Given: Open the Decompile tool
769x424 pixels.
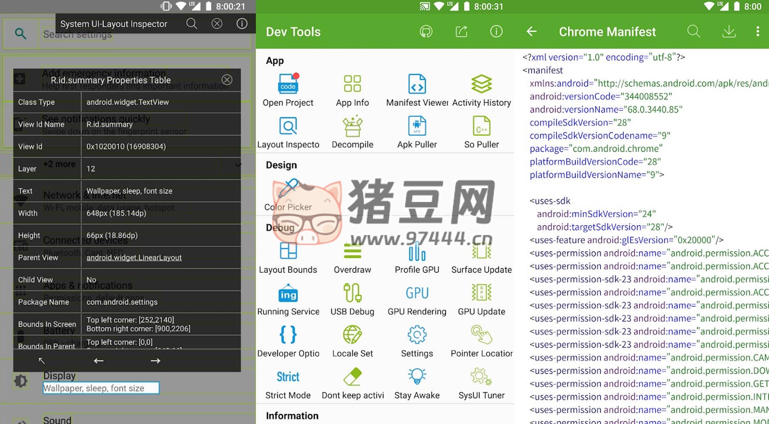Looking at the screenshot, I should point(352,132).
